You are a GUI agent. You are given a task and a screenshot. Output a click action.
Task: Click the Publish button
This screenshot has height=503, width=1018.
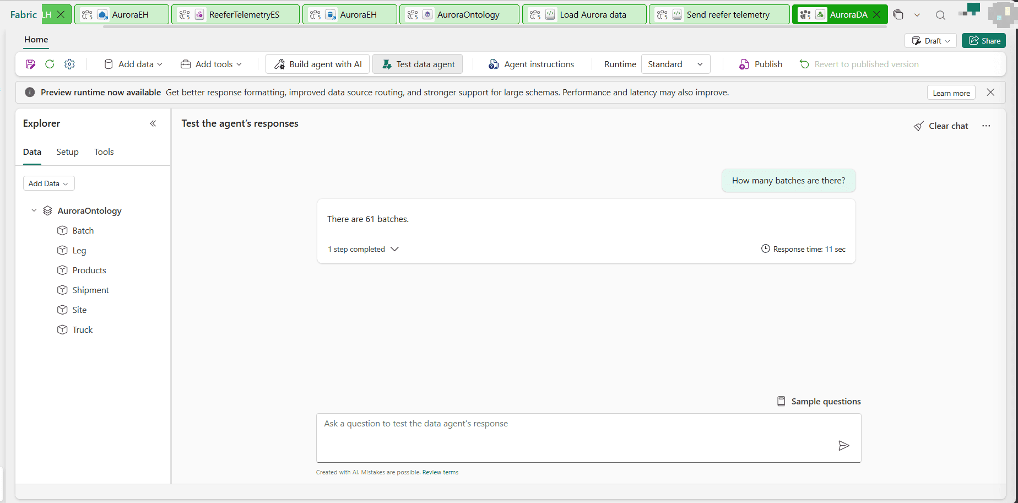[760, 64]
